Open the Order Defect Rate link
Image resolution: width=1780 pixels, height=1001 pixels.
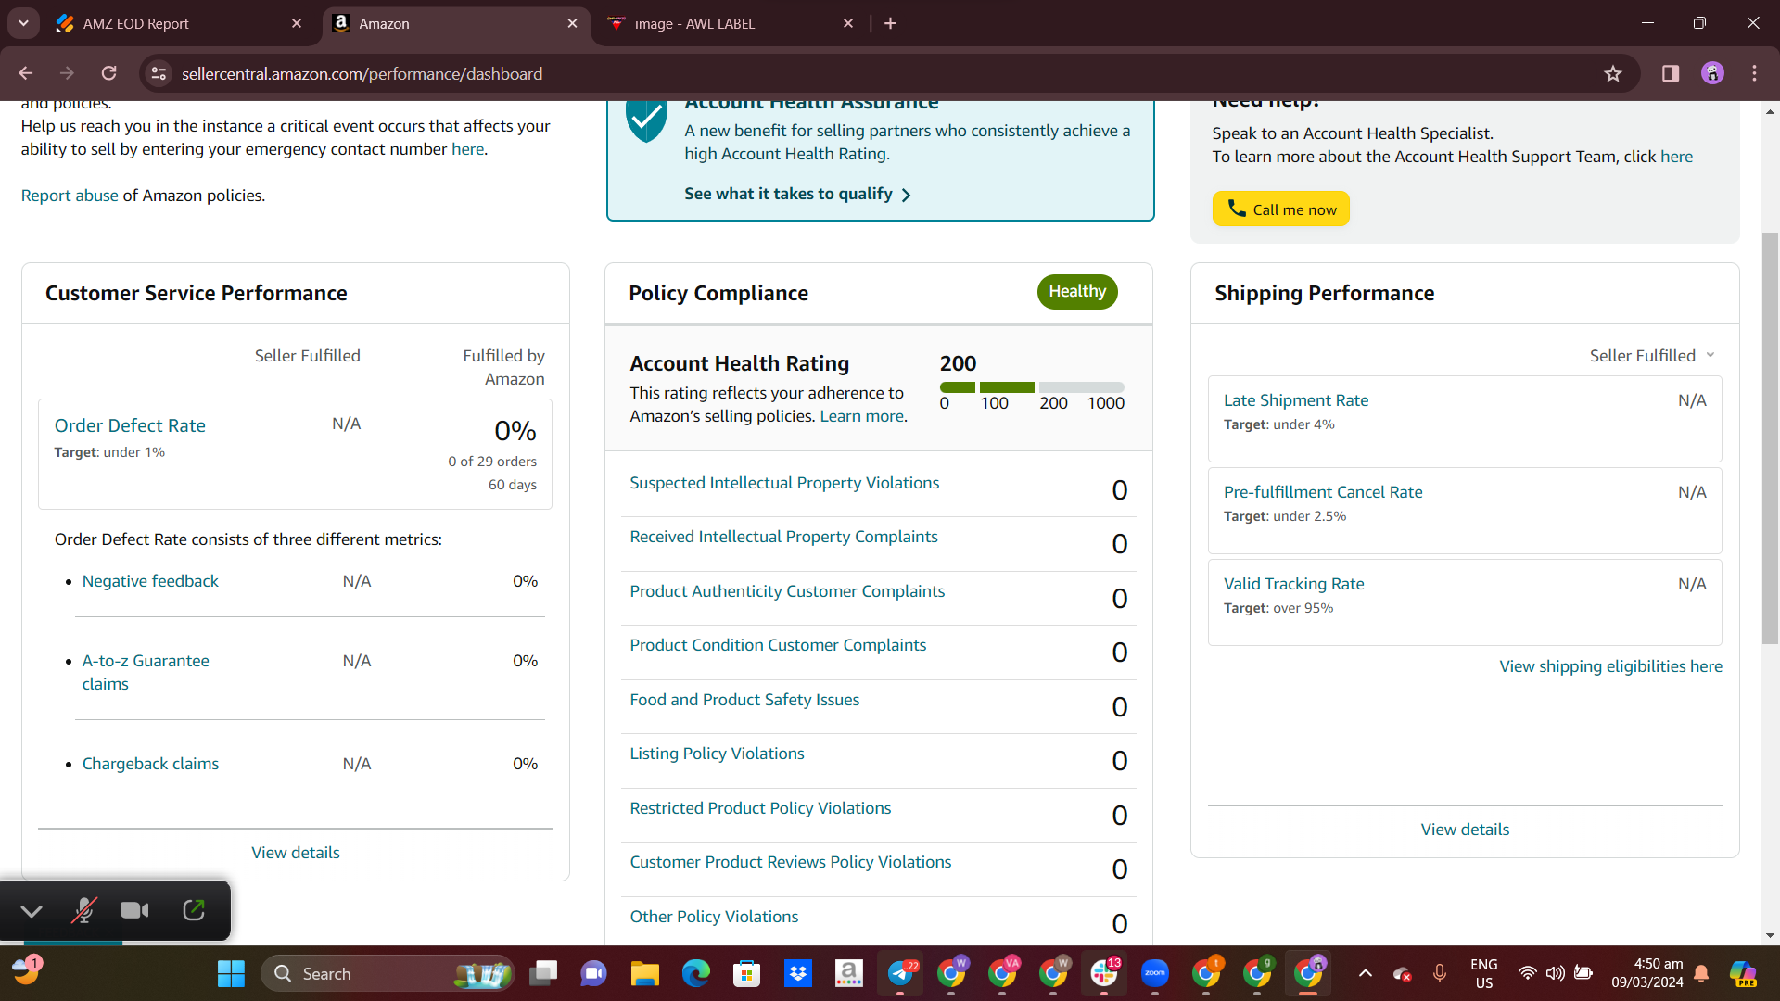pyautogui.click(x=130, y=425)
